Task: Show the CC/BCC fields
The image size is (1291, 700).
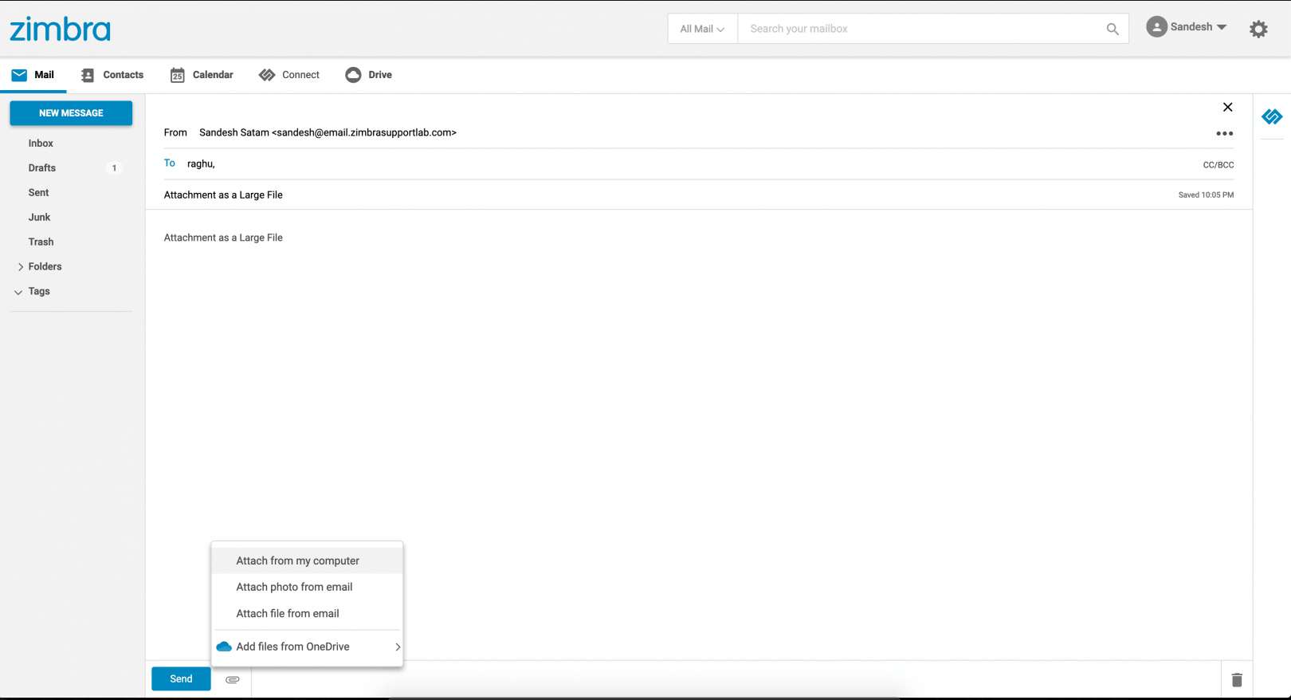Action: [x=1218, y=165]
